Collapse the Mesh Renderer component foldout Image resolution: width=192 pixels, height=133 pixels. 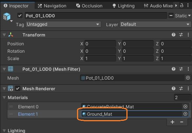pos(4,88)
